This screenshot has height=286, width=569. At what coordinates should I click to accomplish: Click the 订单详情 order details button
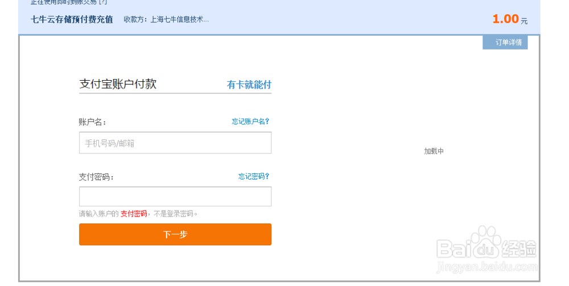click(x=505, y=43)
